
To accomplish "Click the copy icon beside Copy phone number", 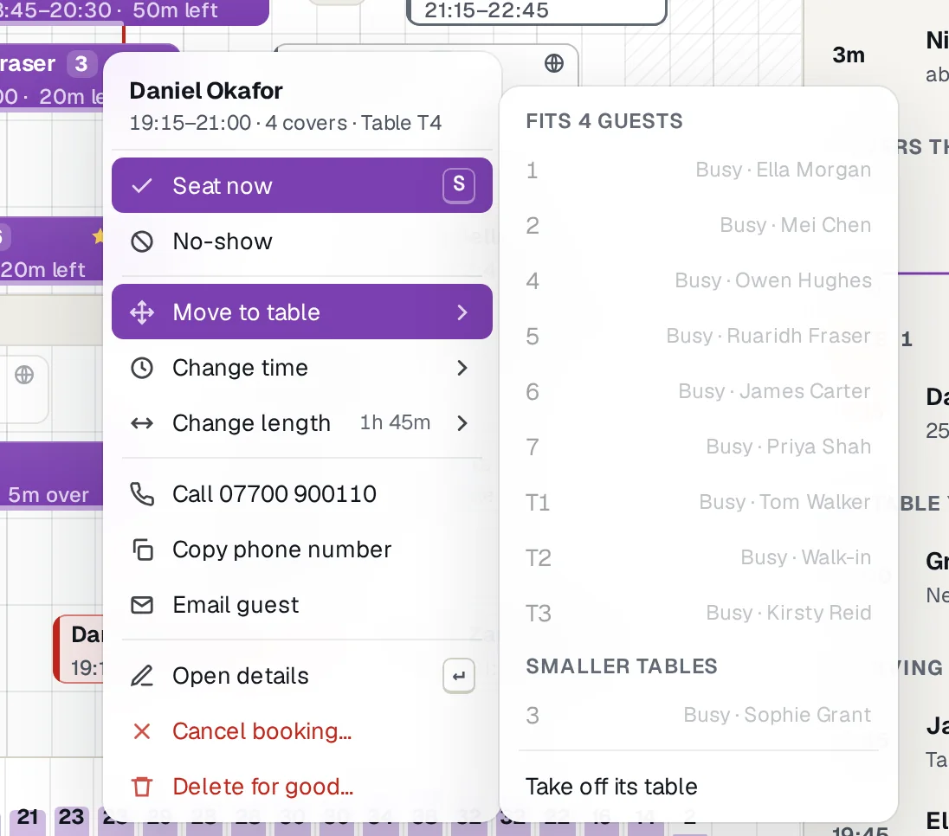I will (142, 550).
